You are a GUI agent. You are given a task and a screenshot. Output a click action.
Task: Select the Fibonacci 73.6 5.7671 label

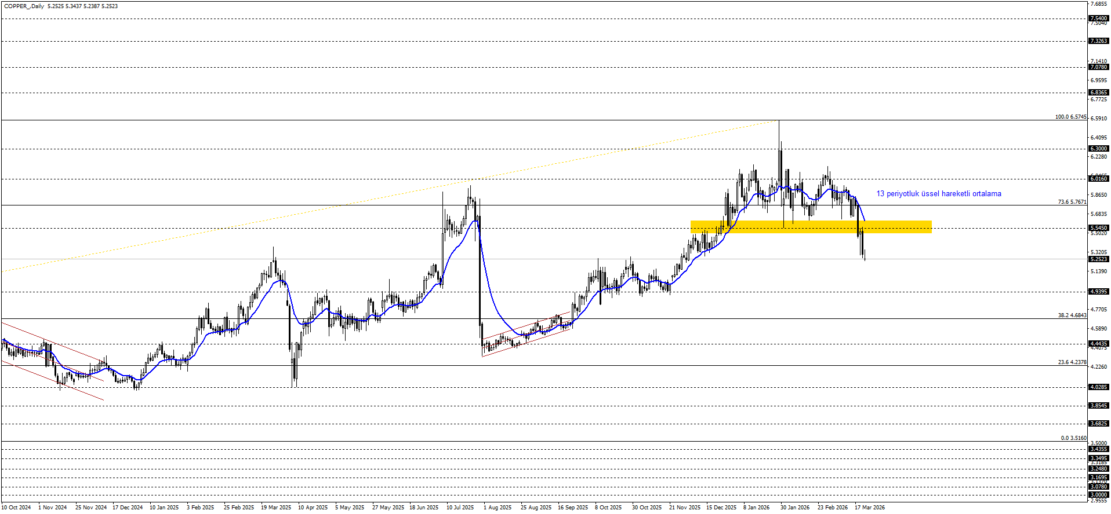(x=1072, y=202)
